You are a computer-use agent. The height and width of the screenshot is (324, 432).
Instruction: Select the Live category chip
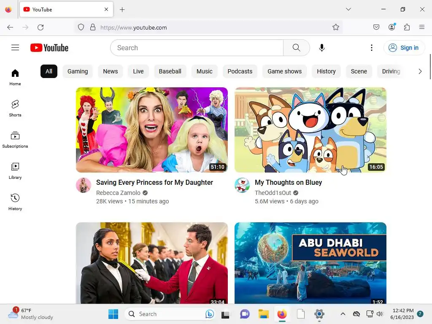(x=138, y=71)
